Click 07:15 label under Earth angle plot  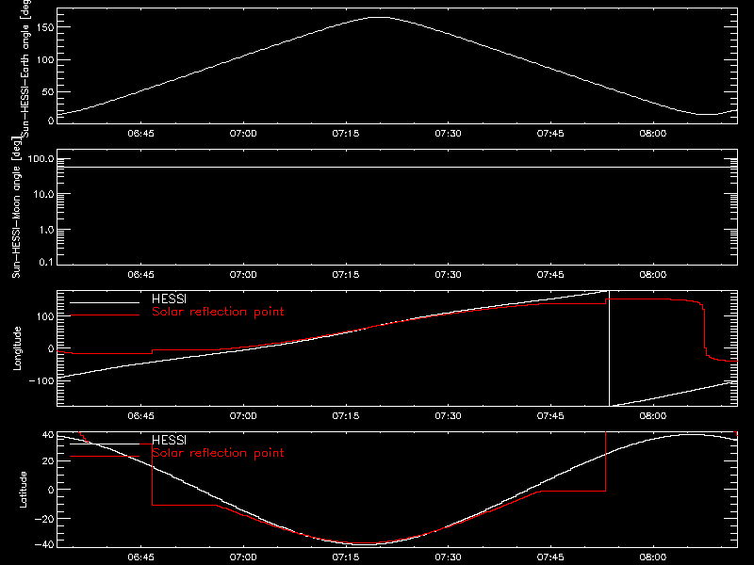click(x=346, y=134)
